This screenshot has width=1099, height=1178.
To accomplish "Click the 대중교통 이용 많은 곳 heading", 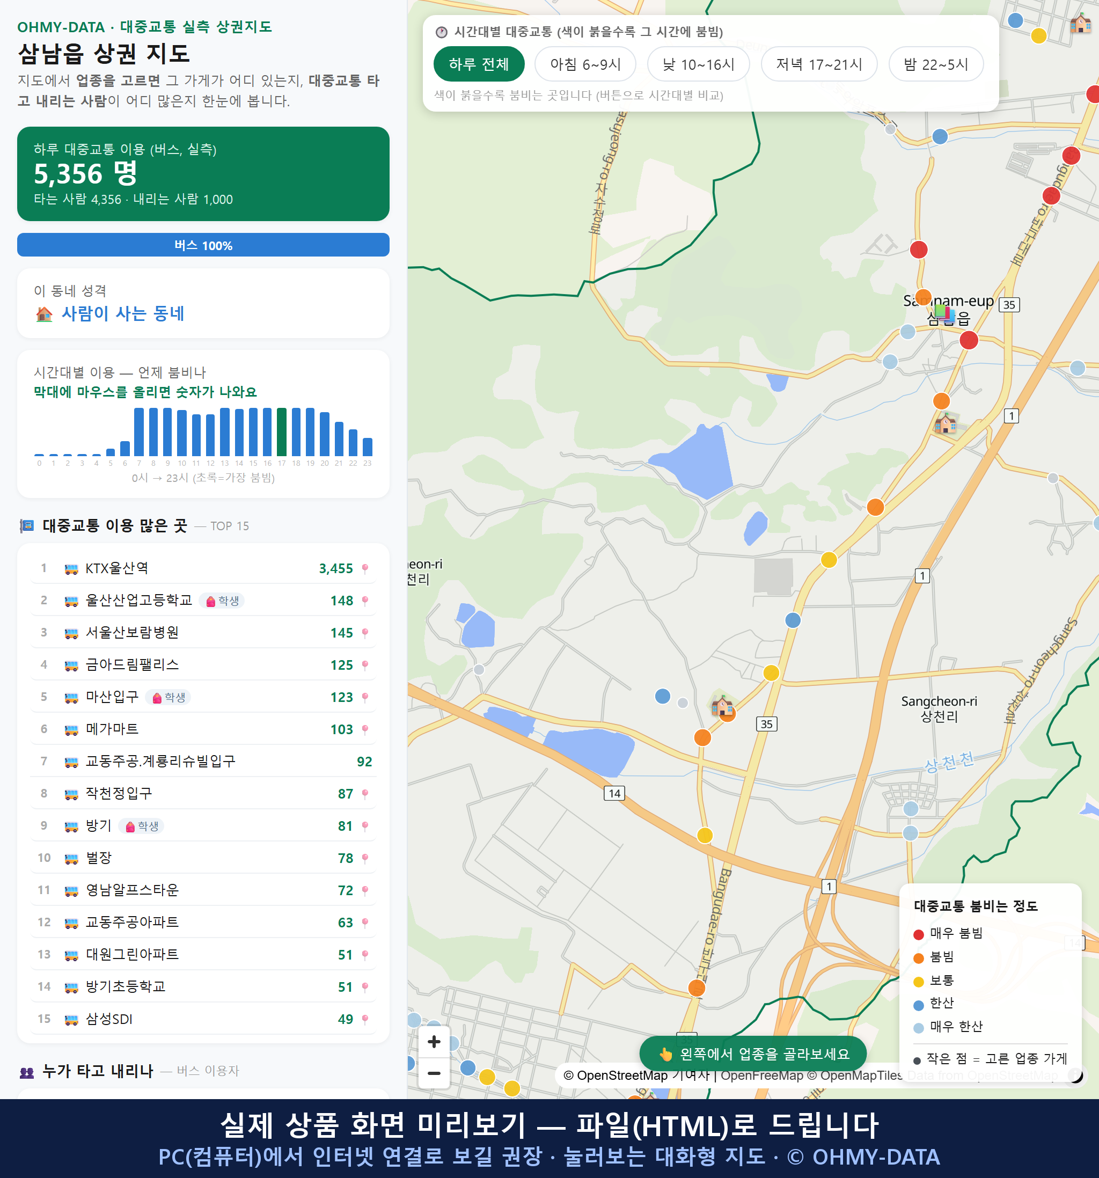I will click(x=115, y=525).
